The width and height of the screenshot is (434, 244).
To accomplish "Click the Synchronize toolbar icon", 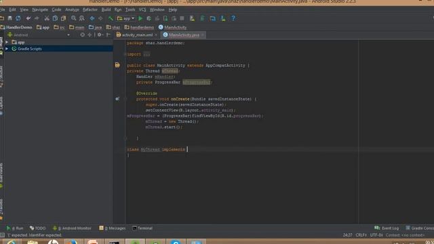I will pos(18,18).
